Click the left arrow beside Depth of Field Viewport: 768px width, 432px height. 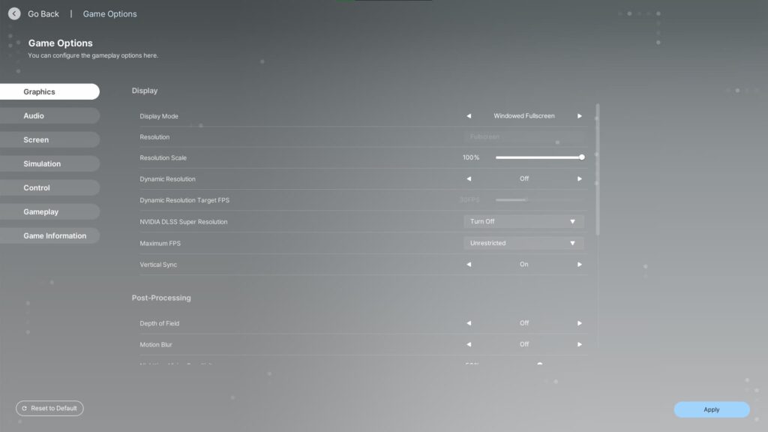(469, 322)
